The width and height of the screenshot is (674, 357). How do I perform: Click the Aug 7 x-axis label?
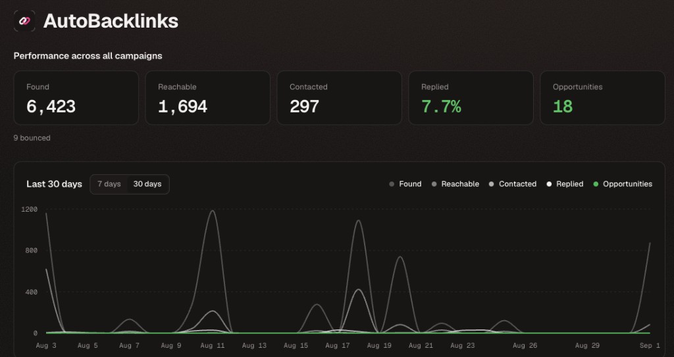(130, 345)
